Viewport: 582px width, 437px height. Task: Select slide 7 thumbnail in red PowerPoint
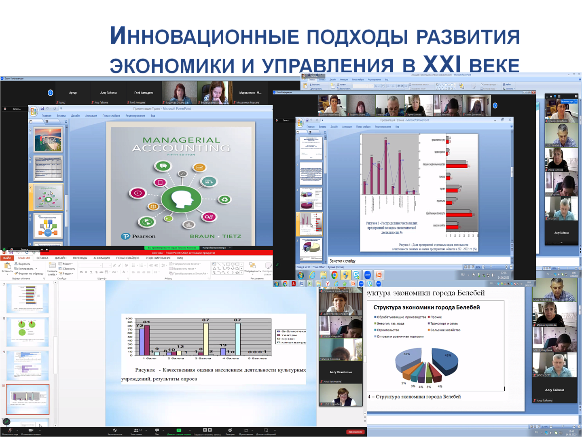point(28,298)
